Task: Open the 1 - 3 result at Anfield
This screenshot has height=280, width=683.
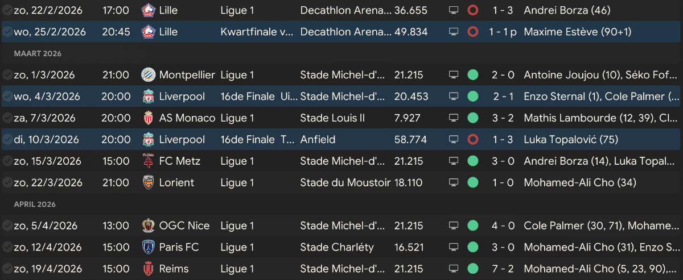Action: coord(503,140)
